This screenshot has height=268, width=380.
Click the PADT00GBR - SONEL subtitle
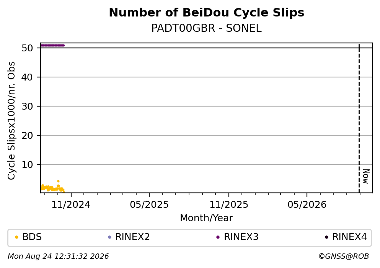pyautogui.click(x=207, y=28)
